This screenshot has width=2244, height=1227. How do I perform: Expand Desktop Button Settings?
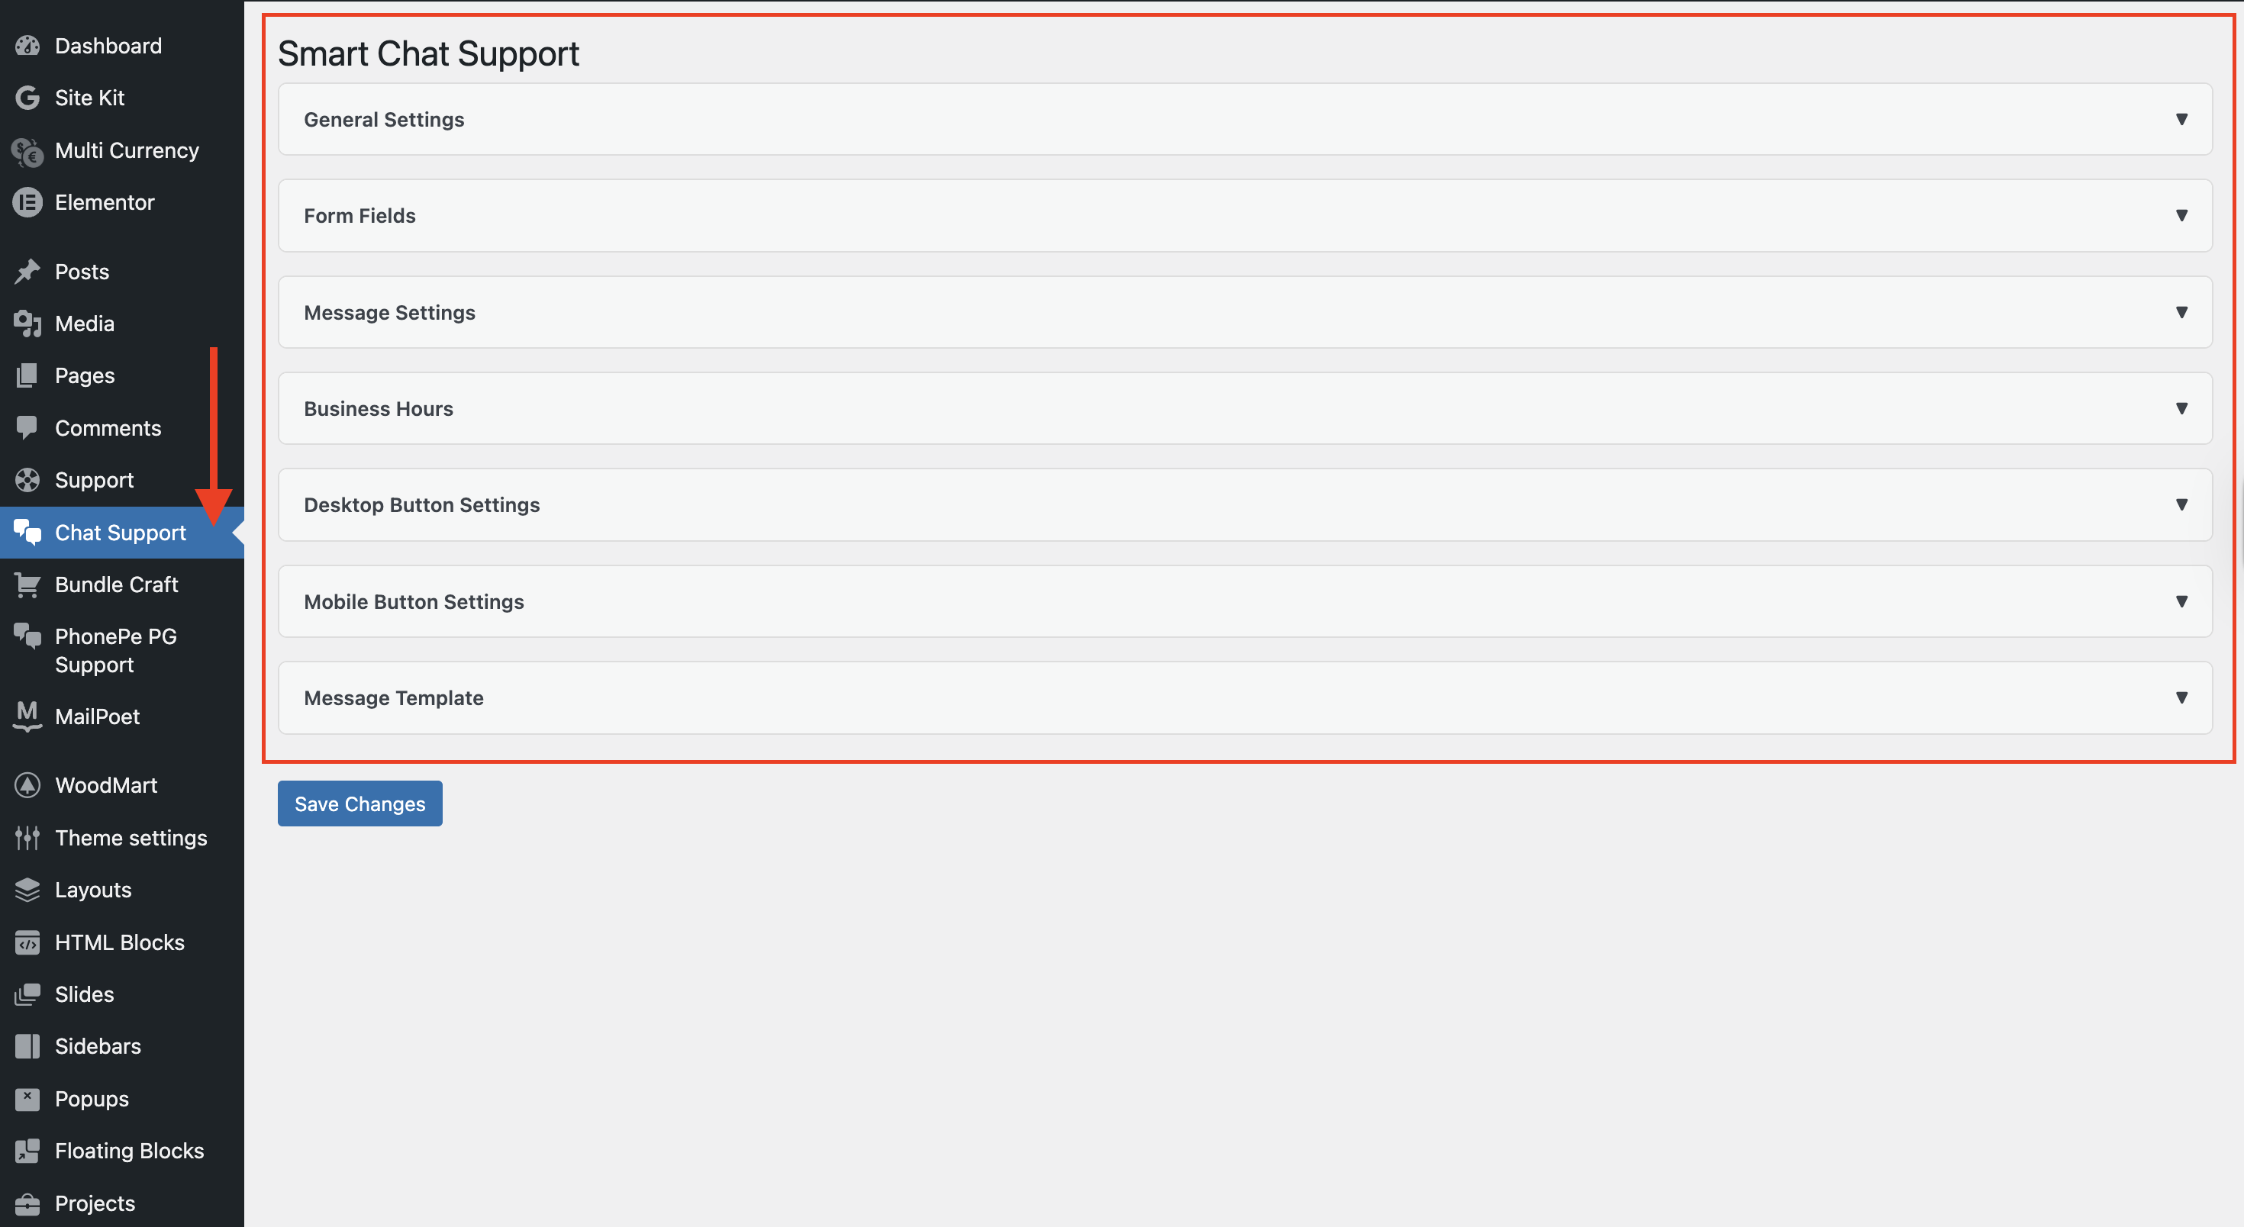(1244, 504)
